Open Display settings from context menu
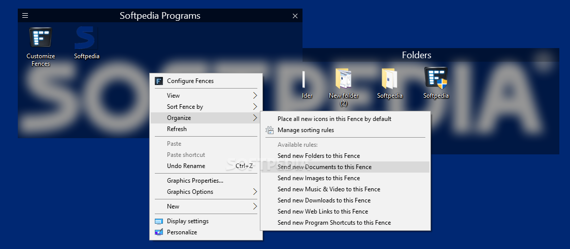Viewport: 570px width, 249px height. pos(206,221)
